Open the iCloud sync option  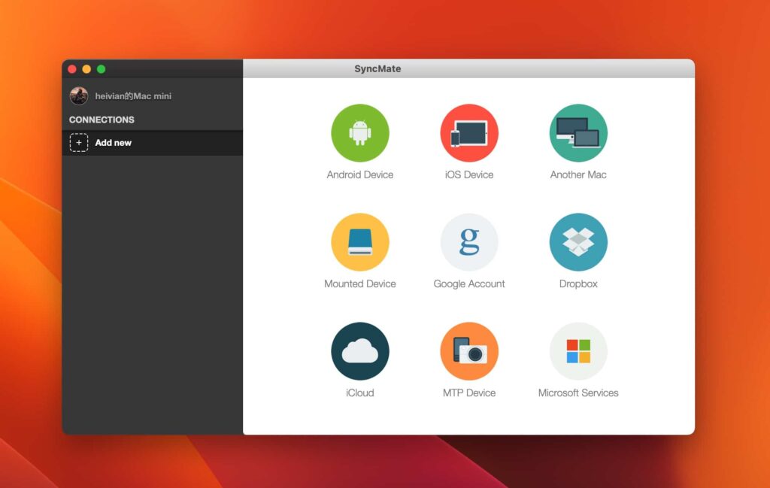point(360,350)
